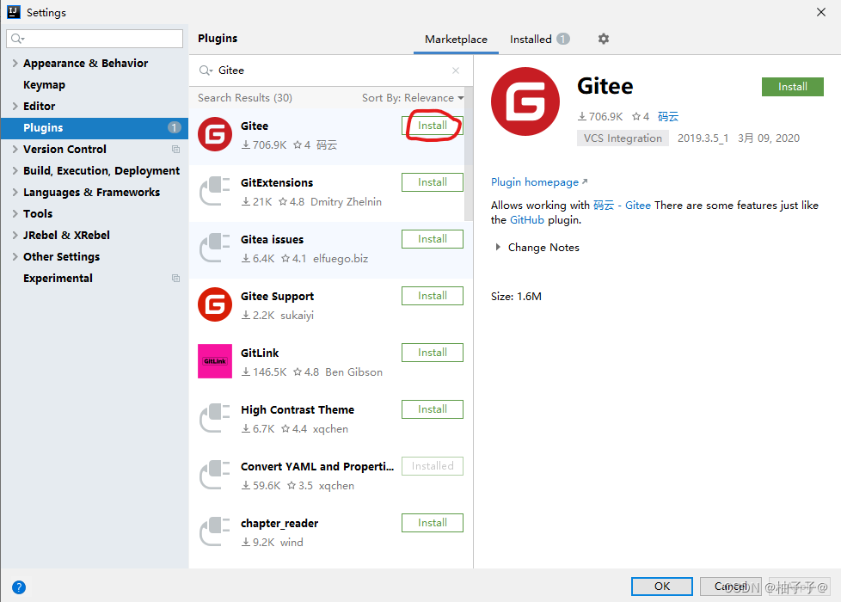Install the High Contrast Theme plugin
This screenshot has height=602, width=841.
(x=433, y=409)
